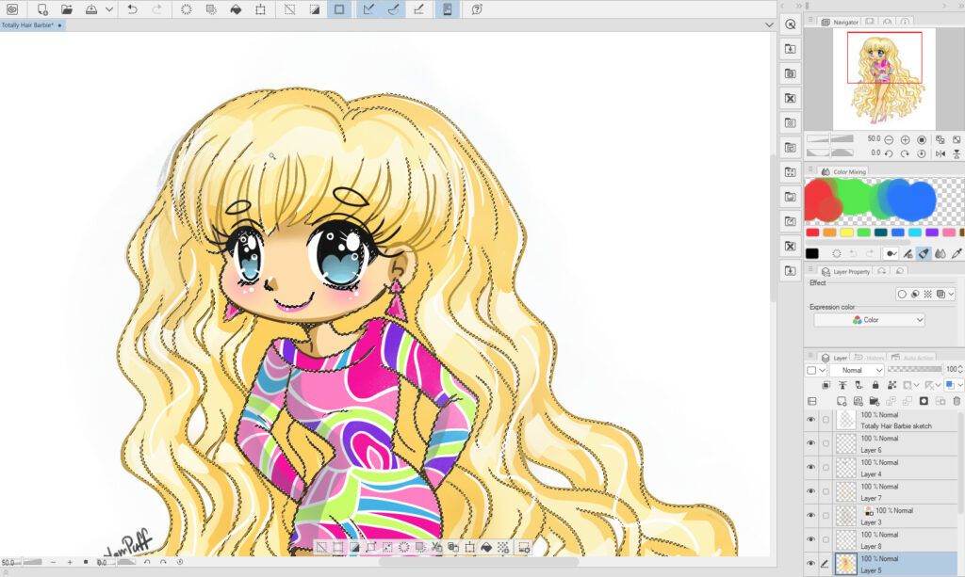The image size is (965, 577).
Task: Pick the yellow swatch in Color Mixing
Action: tap(846, 232)
